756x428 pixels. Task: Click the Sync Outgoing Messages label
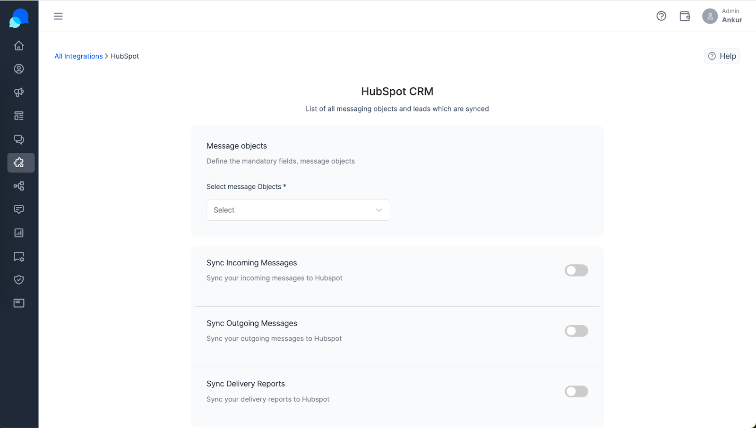(252, 323)
